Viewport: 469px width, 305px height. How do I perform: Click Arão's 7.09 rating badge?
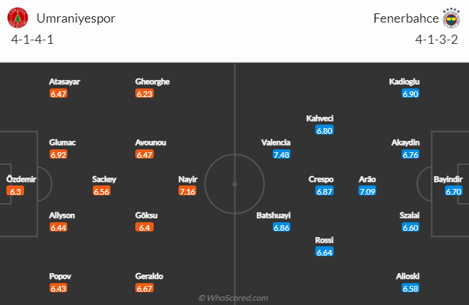[367, 191]
